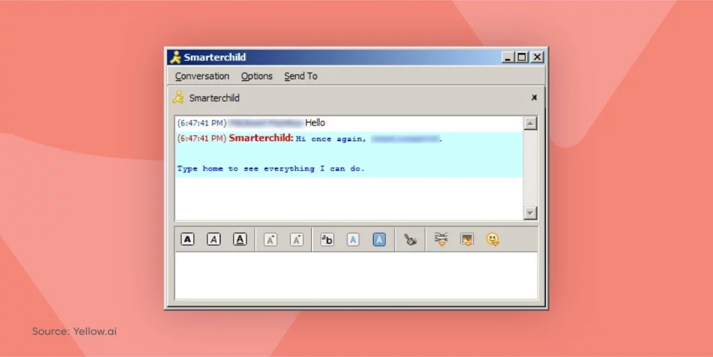This screenshot has width=713, height=357.
Task: Open the smiley emoticon picker
Action: pos(492,239)
